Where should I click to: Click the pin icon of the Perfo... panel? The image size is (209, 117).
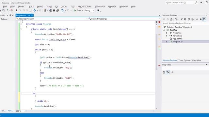pos(10,15)
